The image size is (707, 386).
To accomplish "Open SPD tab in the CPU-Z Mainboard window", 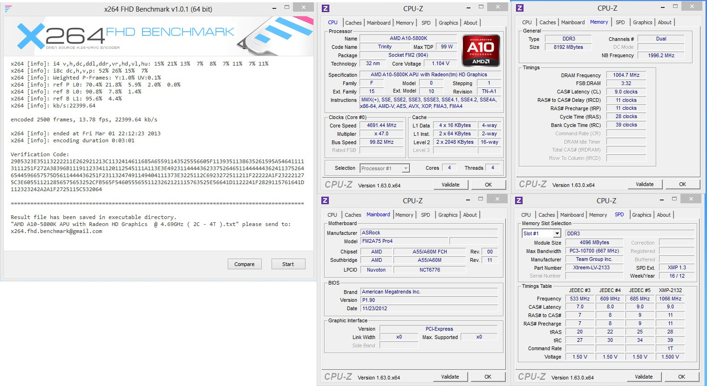I will (x=426, y=215).
